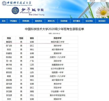Screen dimensions: 109x101
Task: Select the name 曹高翔 in the first row
Action: coord(9,42)
